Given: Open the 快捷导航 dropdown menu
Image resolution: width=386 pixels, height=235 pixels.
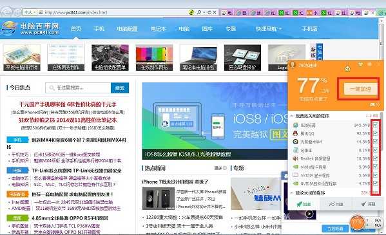Looking at the screenshot, I should pyautogui.click(x=268, y=29).
